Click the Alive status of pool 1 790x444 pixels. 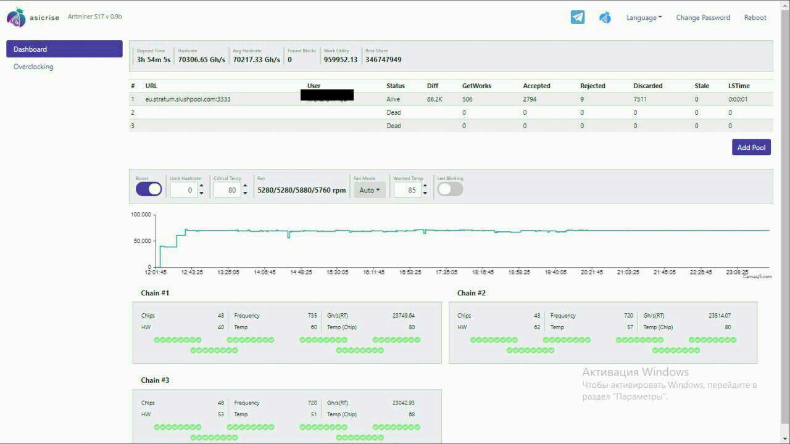pos(393,99)
